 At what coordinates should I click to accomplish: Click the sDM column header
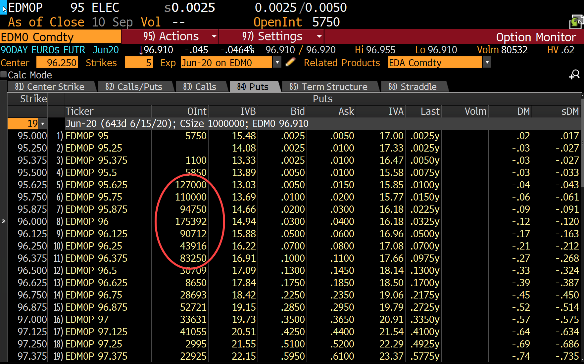(x=570, y=111)
